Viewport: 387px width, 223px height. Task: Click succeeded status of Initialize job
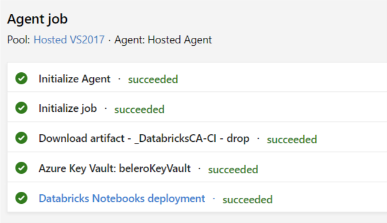pyautogui.click(x=139, y=109)
